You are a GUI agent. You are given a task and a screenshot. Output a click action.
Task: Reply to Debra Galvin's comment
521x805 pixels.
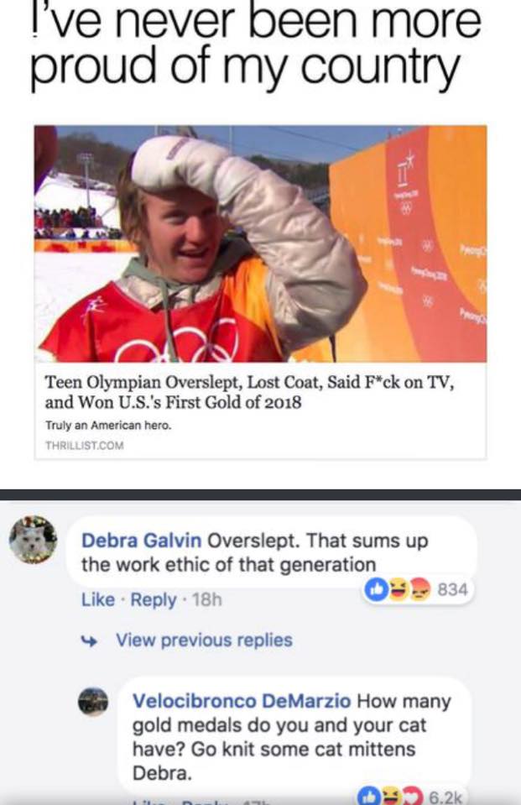tap(153, 599)
